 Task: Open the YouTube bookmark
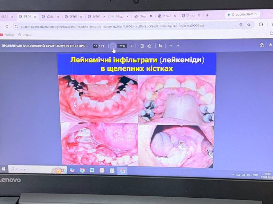pyautogui.click(x=7, y=35)
